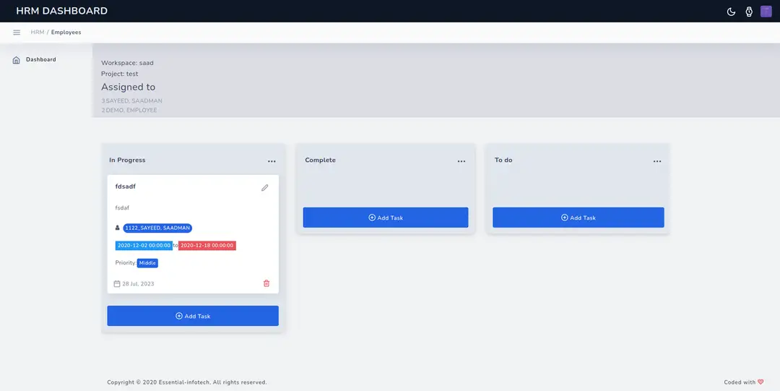Open the Dashboard home icon
The width and height of the screenshot is (780, 391).
pos(16,60)
